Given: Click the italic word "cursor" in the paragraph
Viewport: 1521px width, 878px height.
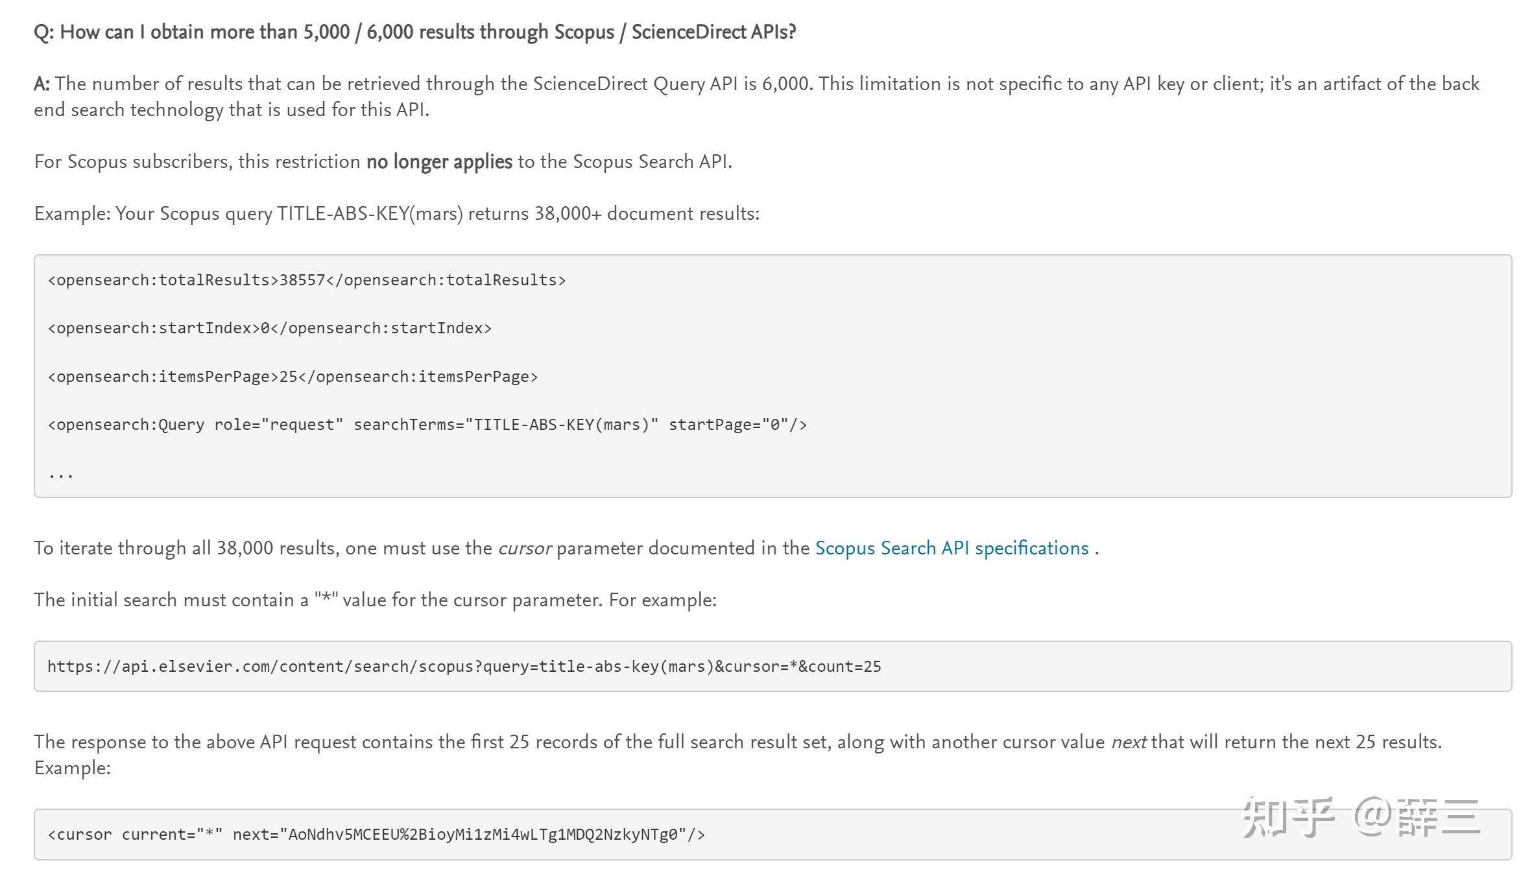Looking at the screenshot, I should coord(524,549).
